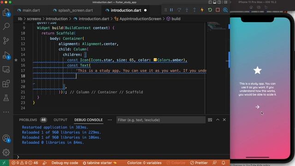Open notifications bell in status bar
The image size is (295, 166).
(x=223, y=163)
